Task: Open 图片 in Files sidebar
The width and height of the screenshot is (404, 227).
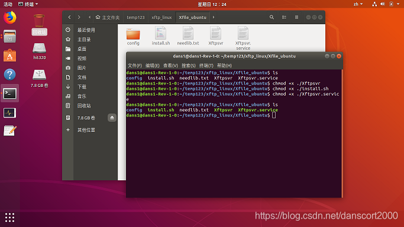Action: (x=90, y=68)
